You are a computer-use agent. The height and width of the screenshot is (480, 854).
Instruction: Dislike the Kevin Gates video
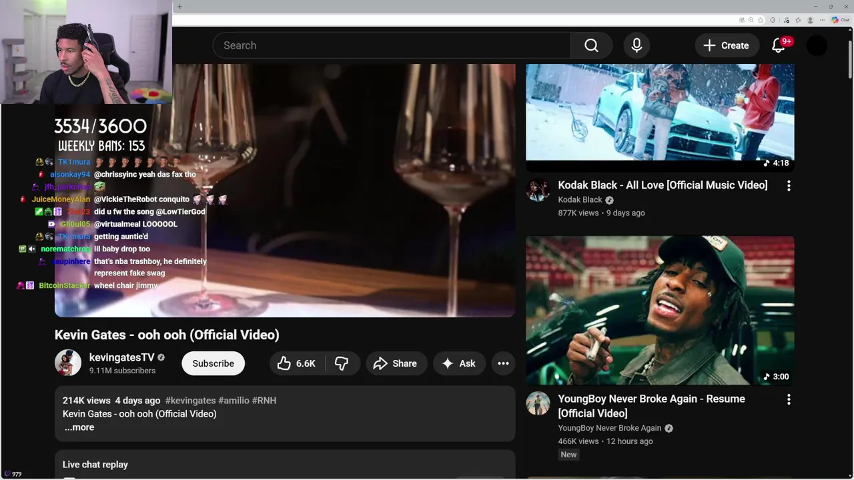point(342,363)
